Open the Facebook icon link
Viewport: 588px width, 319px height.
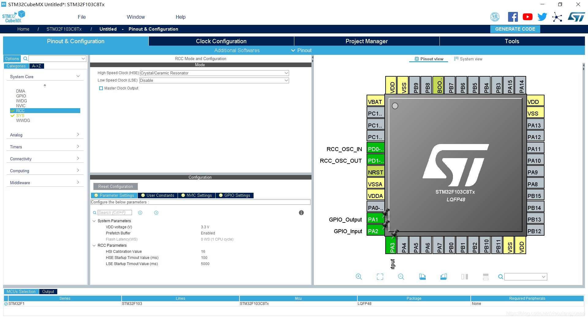pyautogui.click(x=513, y=17)
